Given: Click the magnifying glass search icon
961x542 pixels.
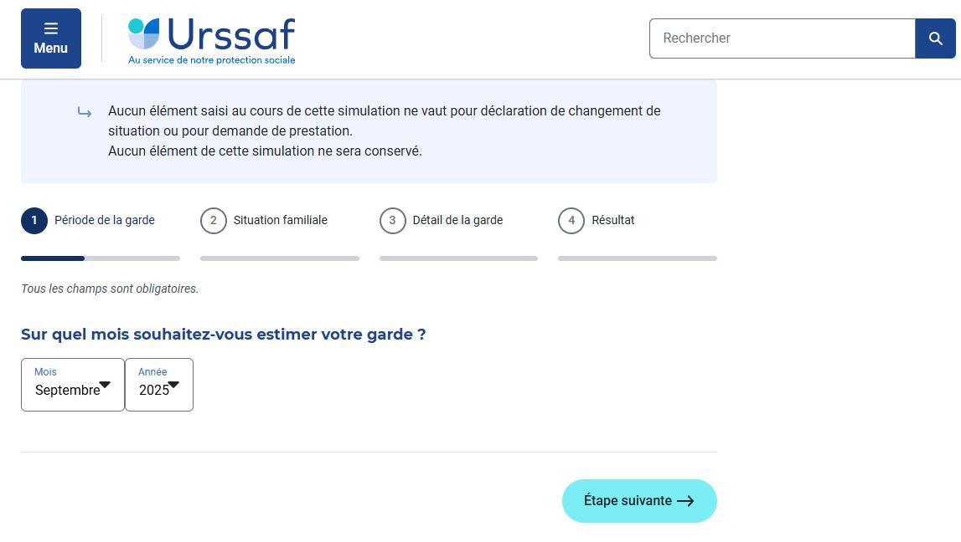Looking at the screenshot, I should coord(935,38).
